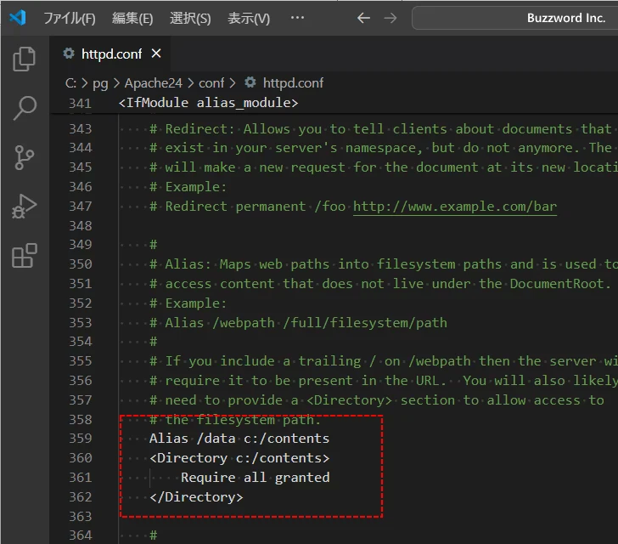Open the 編集(E) menu
The width and height of the screenshot is (618, 544).
point(132,18)
